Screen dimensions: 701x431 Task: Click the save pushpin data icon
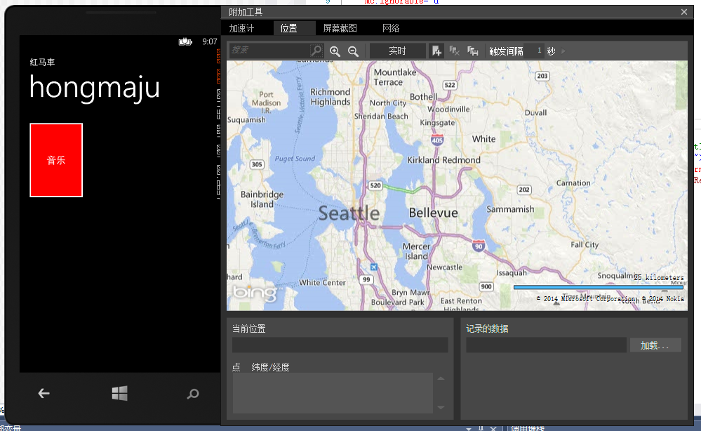(x=472, y=51)
